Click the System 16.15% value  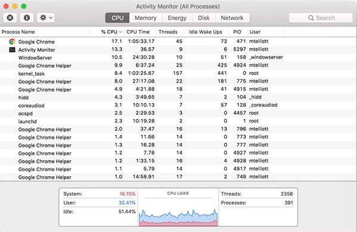click(x=127, y=194)
